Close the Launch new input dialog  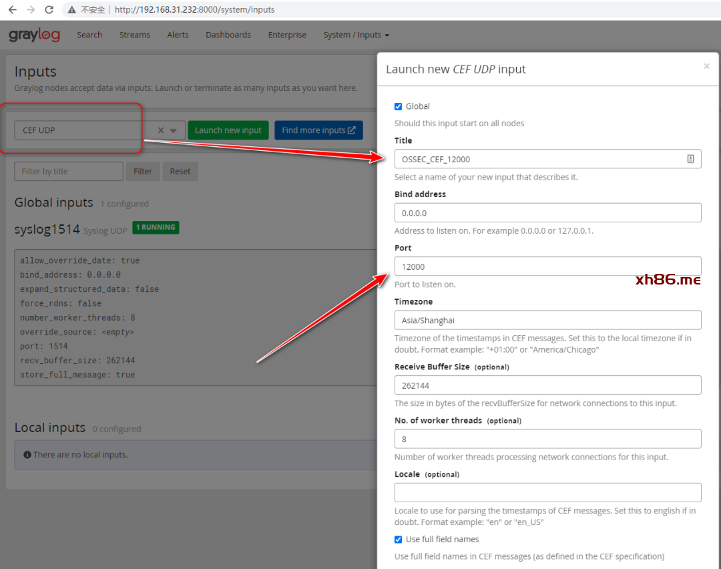706,66
